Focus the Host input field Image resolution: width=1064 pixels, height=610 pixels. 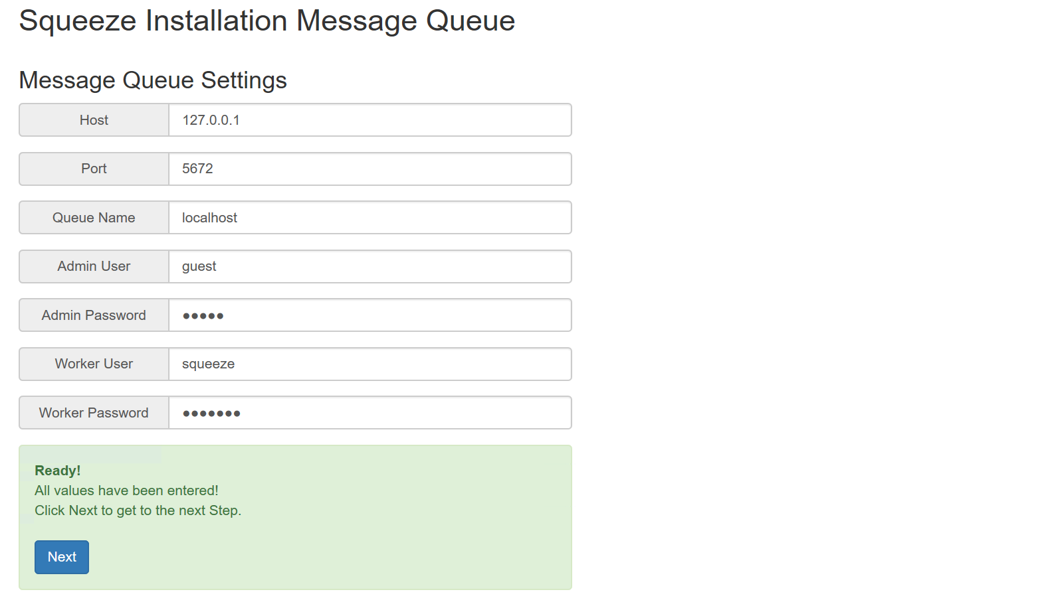click(370, 120)
